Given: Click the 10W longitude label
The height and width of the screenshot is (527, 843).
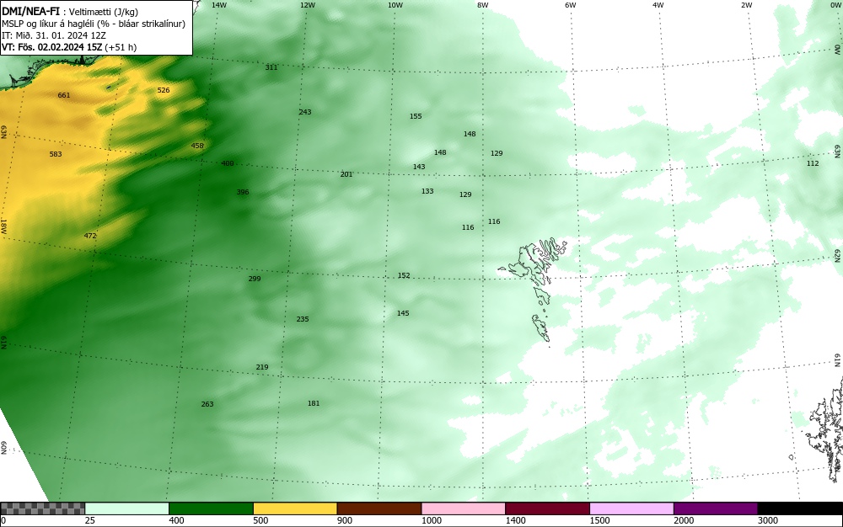Looking at the screenshot, I should pos(395,5).
